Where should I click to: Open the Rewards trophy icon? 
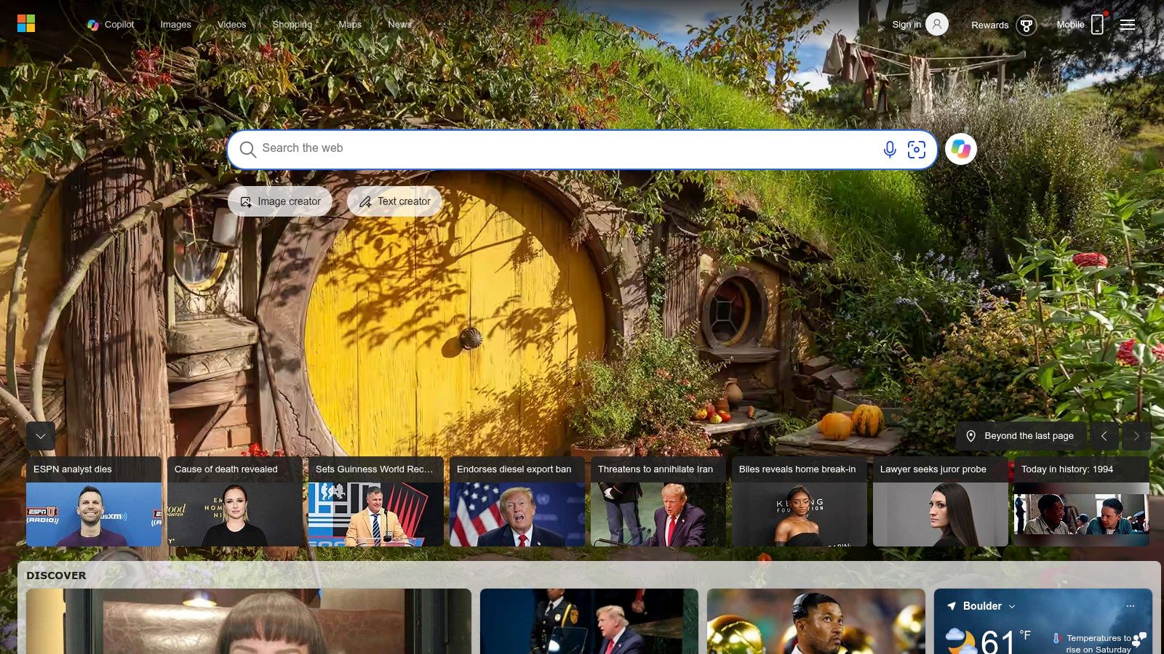tap(1027, 25)
